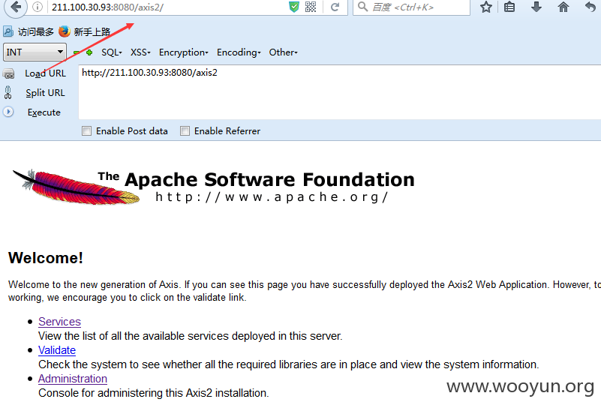Enable Referrer checkbox

tap(185, 131)
